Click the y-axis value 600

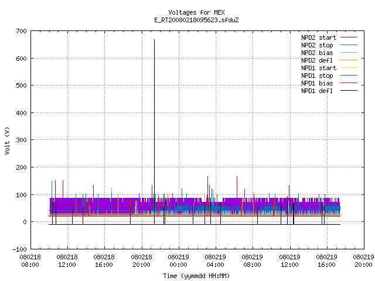(21, 59)
